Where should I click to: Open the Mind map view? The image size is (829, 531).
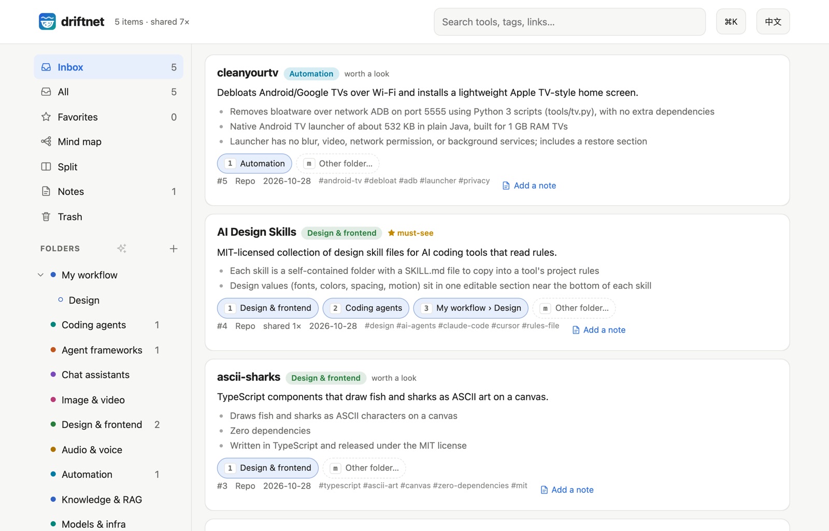coord(109,141)
